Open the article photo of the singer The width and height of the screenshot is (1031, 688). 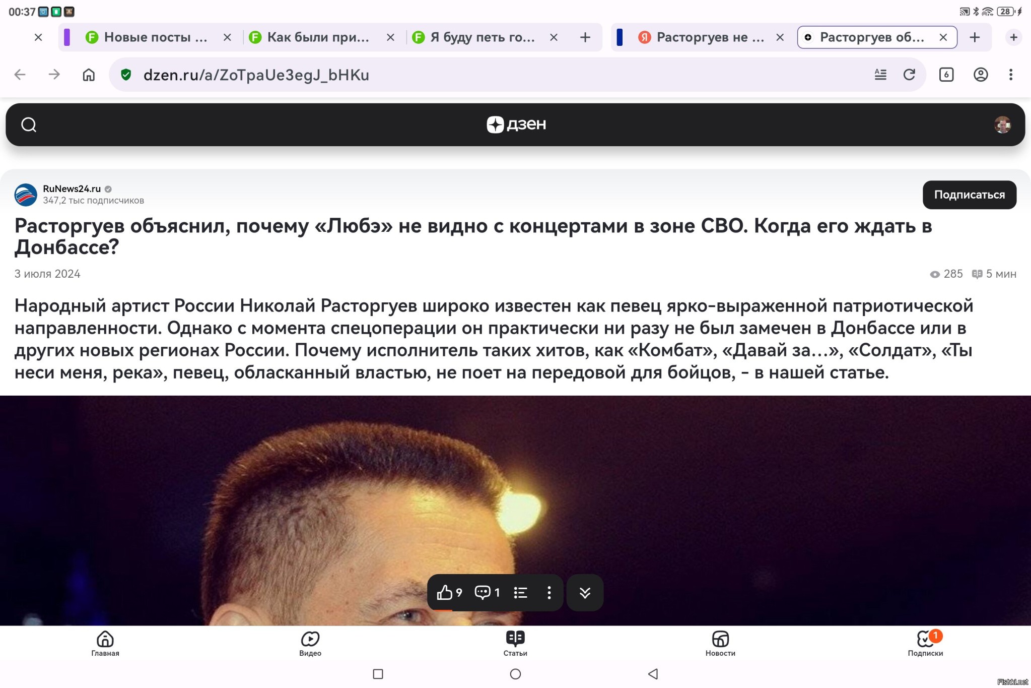tap(515, 510)
